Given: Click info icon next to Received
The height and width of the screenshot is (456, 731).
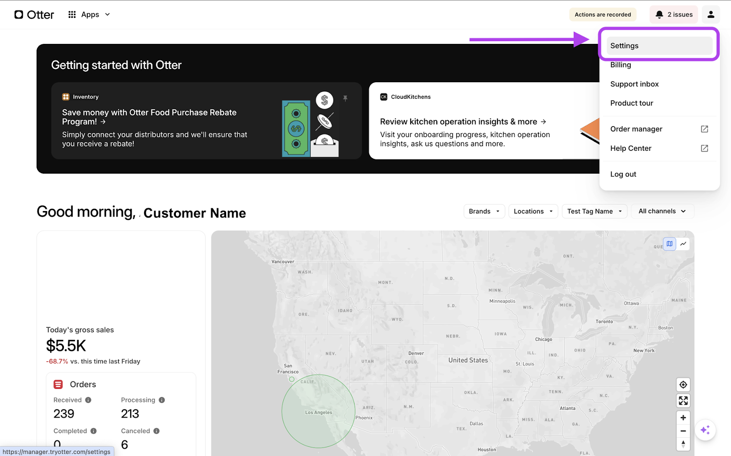Looking at the screenshot, I should (x=88, y=400).
